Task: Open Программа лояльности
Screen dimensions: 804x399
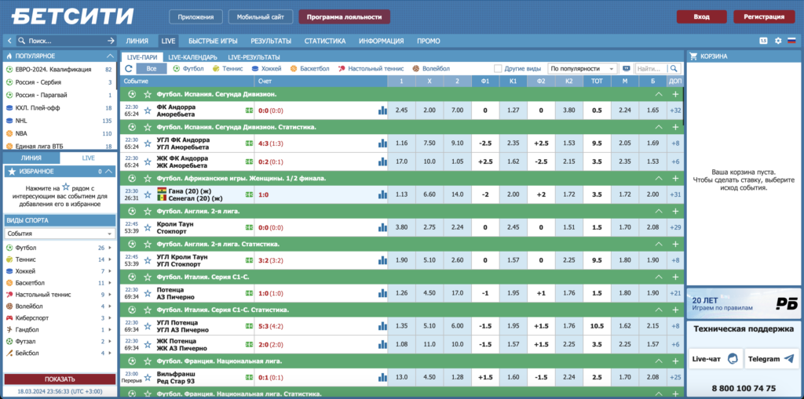Action: click(x=345, y=17)
